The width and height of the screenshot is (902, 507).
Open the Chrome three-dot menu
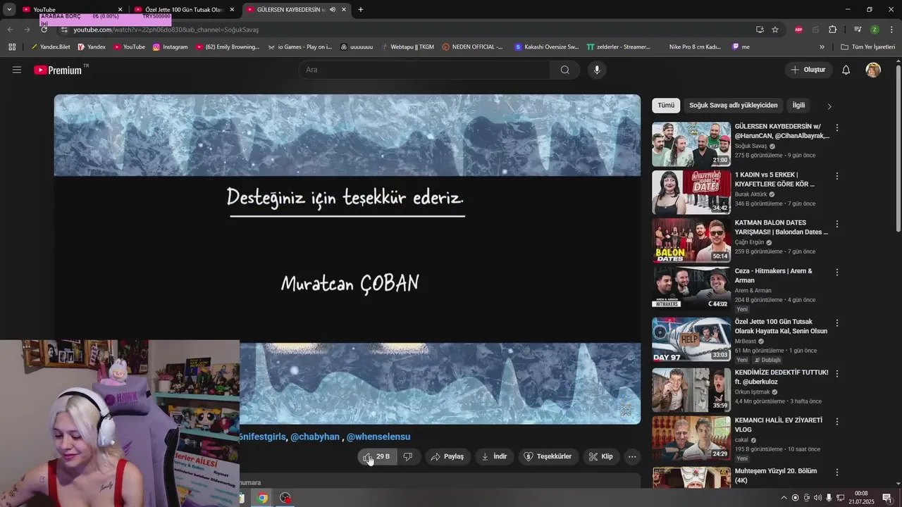click(x=891, y=30)
